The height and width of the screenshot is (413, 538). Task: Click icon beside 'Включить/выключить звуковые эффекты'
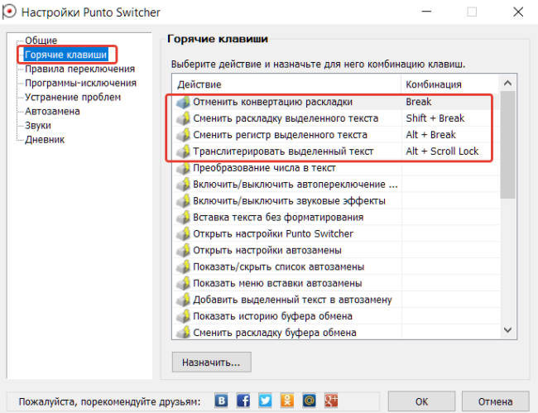click(x=183, y=200)
